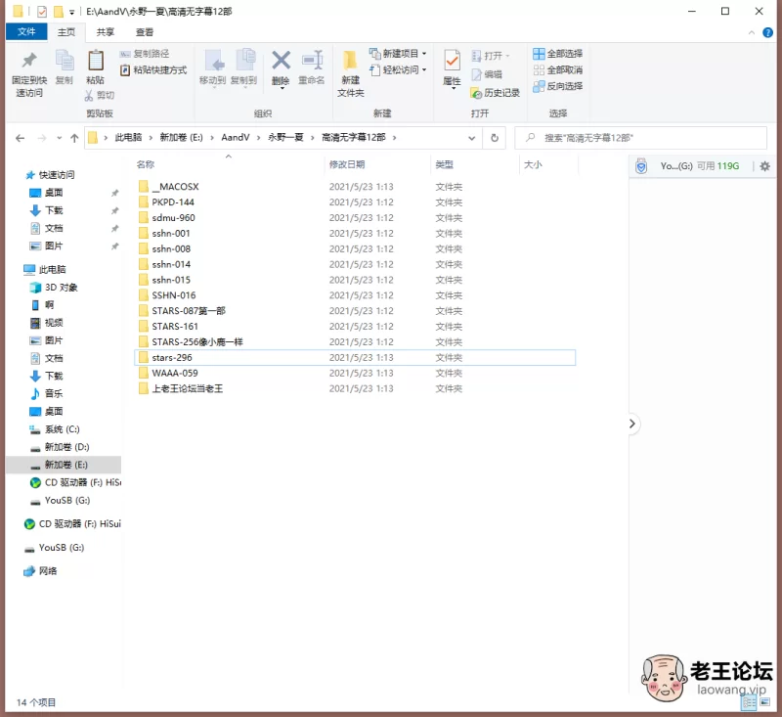Select the stars-296 folder row

pyautogui.click(x=355, y=357)
